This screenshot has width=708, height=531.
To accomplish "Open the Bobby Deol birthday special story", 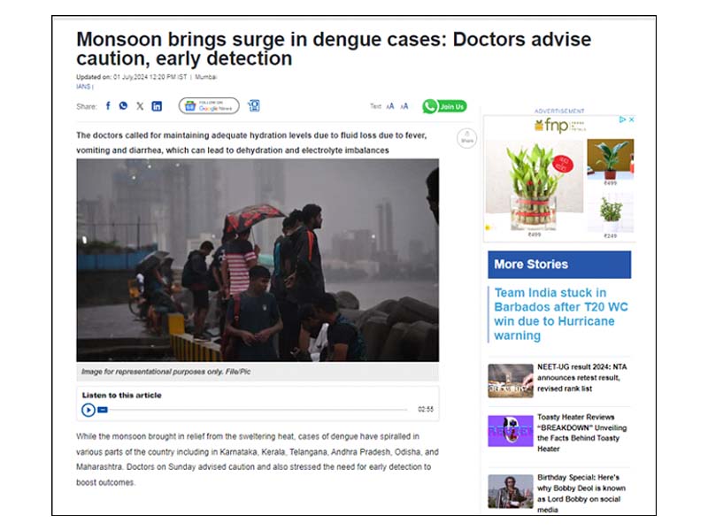I will (581, 494).
